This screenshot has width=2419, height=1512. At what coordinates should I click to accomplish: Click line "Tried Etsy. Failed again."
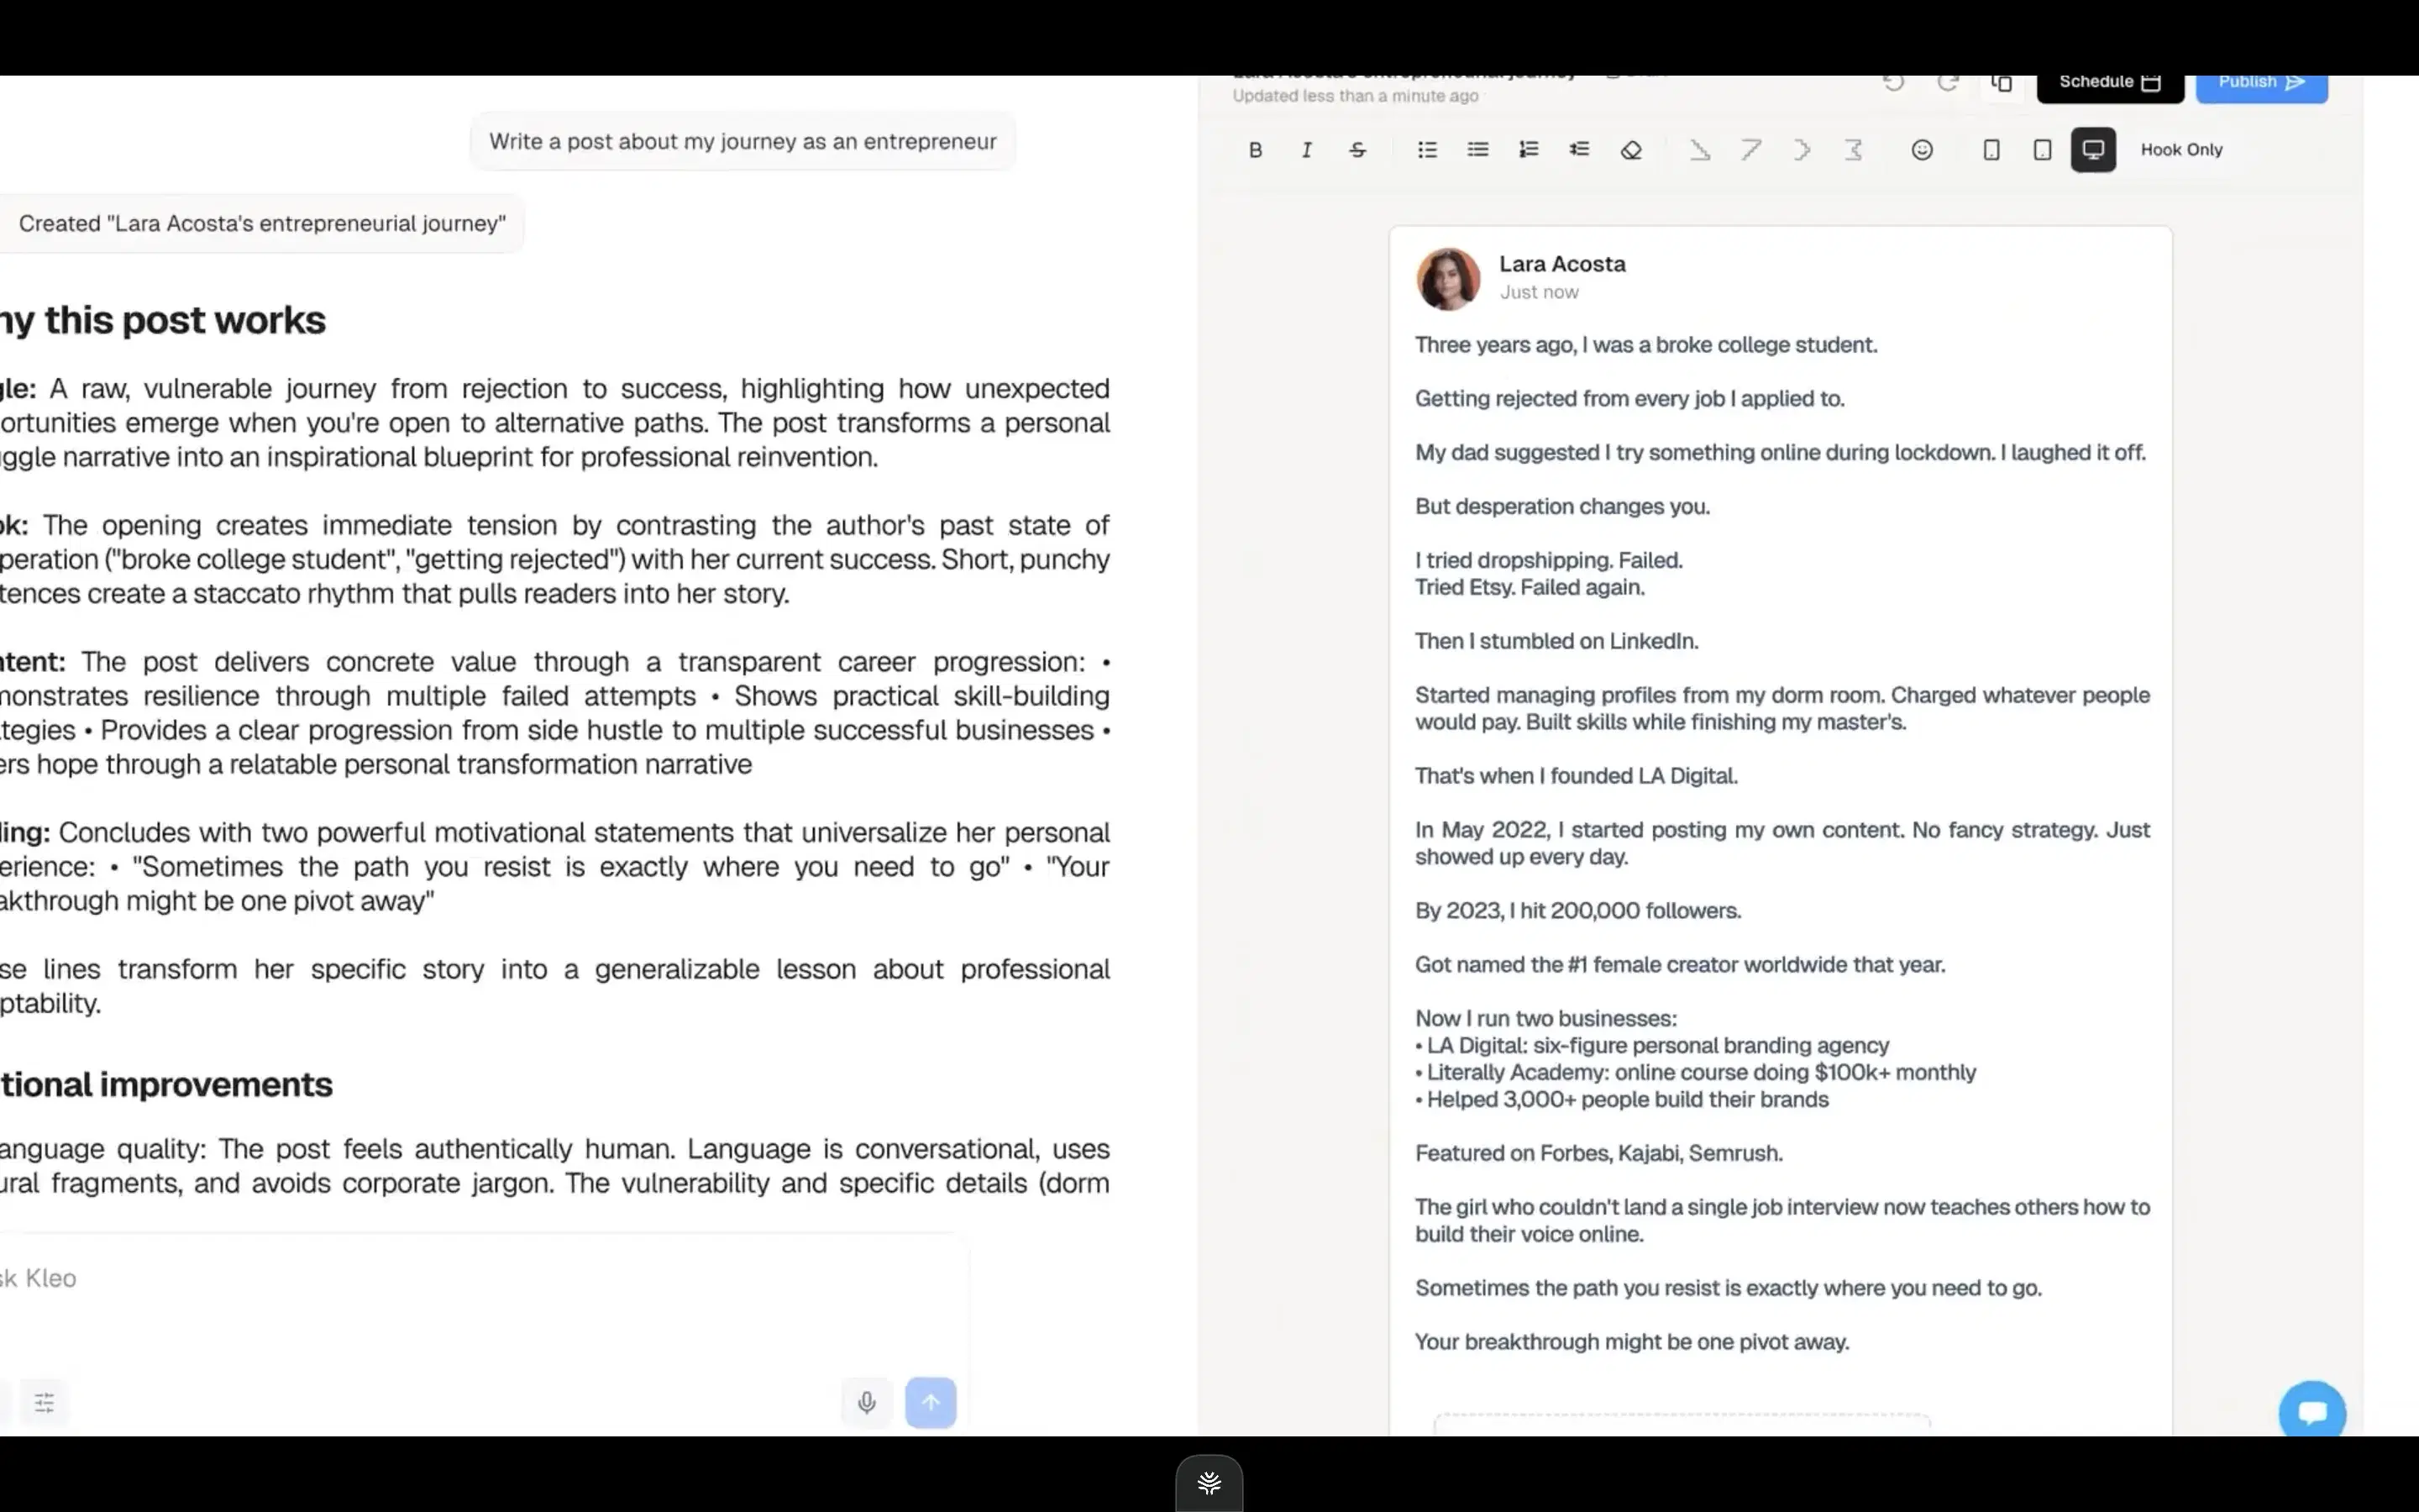1530,587
